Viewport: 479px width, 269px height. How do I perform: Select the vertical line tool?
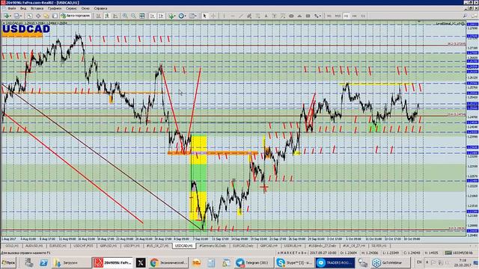pyautogui.click(x=224, y=16)
